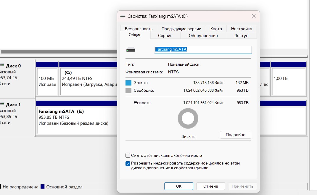Enable Сжать этот диск для экономии места
The height and width of the screenshot is (195, 317).
[128, 155]
